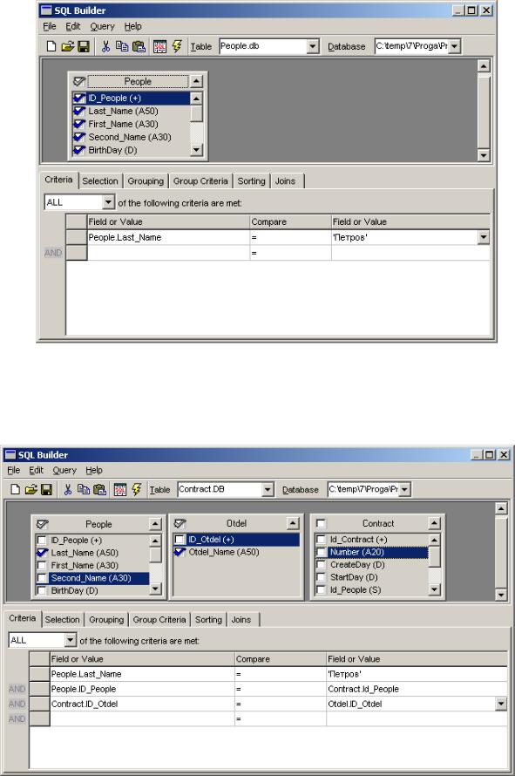Image resolution: width=515 pixels, height=776 pixels.
Task: Click New query icon in top SQL Builder
Action: coord(51,46)
